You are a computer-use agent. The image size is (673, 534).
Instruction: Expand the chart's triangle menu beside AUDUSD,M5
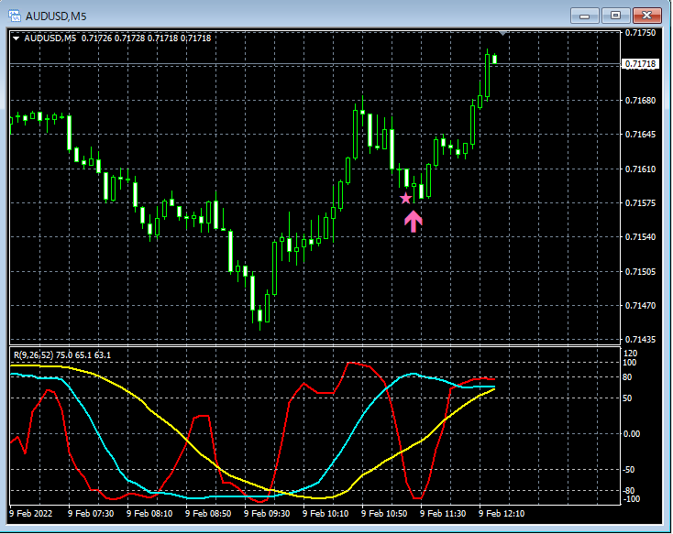click(x=17, y=38)
